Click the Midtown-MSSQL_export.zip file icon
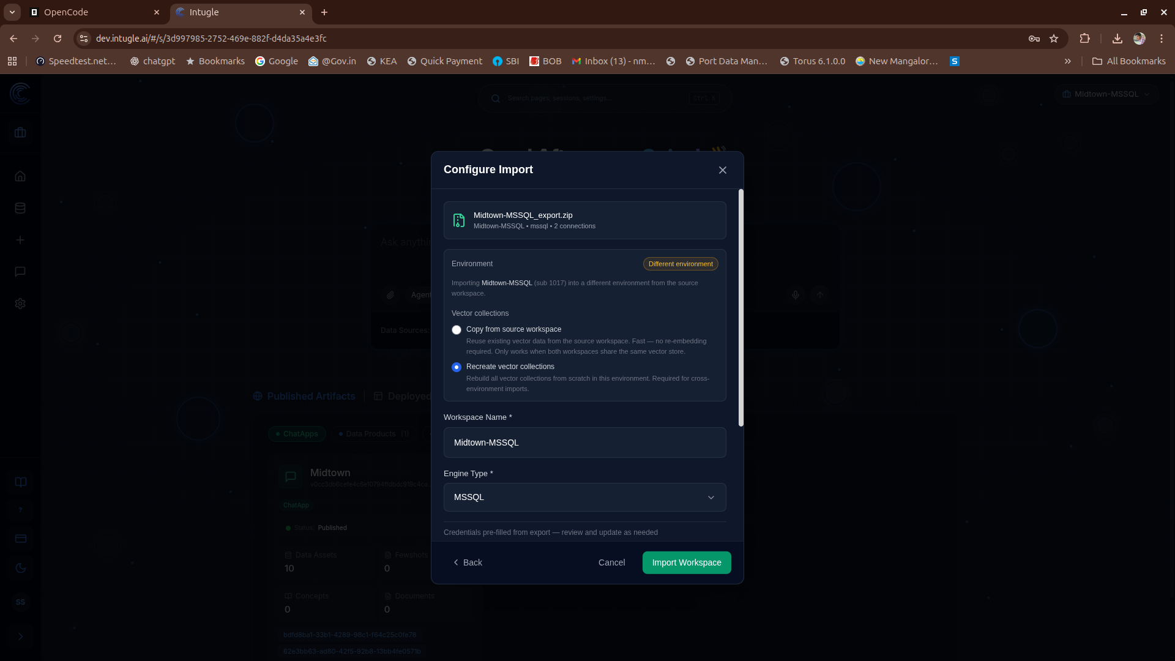This screenshot has width=1175, height=661. 459,220
